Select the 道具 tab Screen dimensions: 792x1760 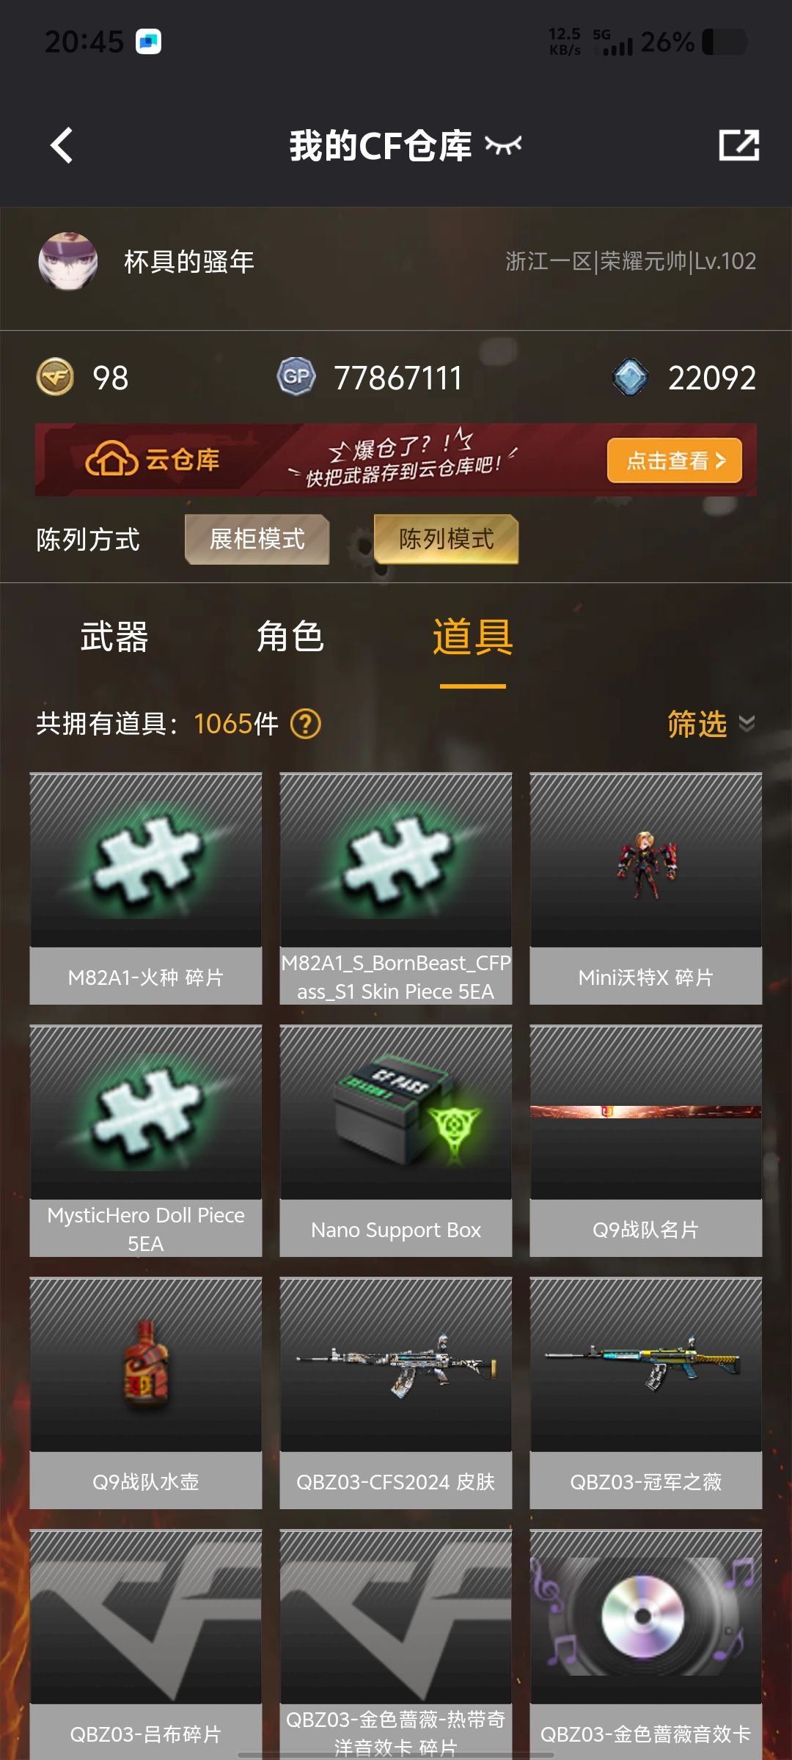tap(473, 636)
